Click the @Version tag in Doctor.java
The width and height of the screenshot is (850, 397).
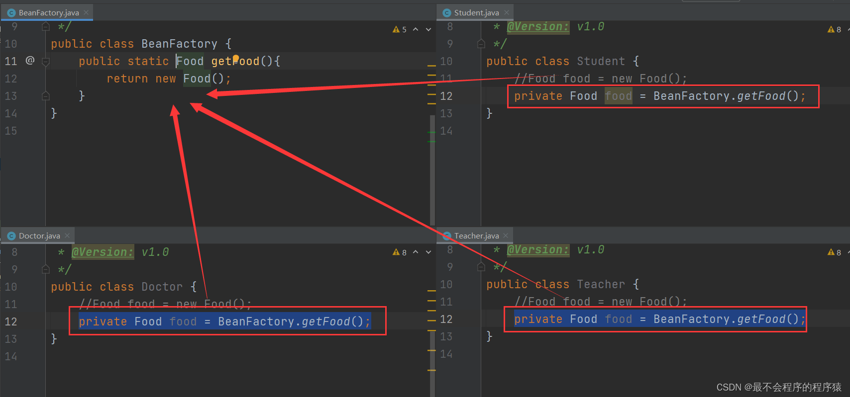[x=103, y=252]
